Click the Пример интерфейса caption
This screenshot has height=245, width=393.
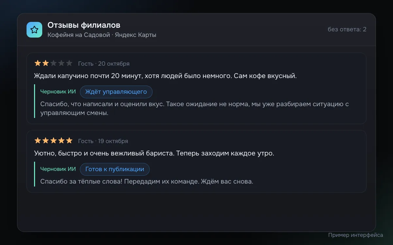(356, 235)
